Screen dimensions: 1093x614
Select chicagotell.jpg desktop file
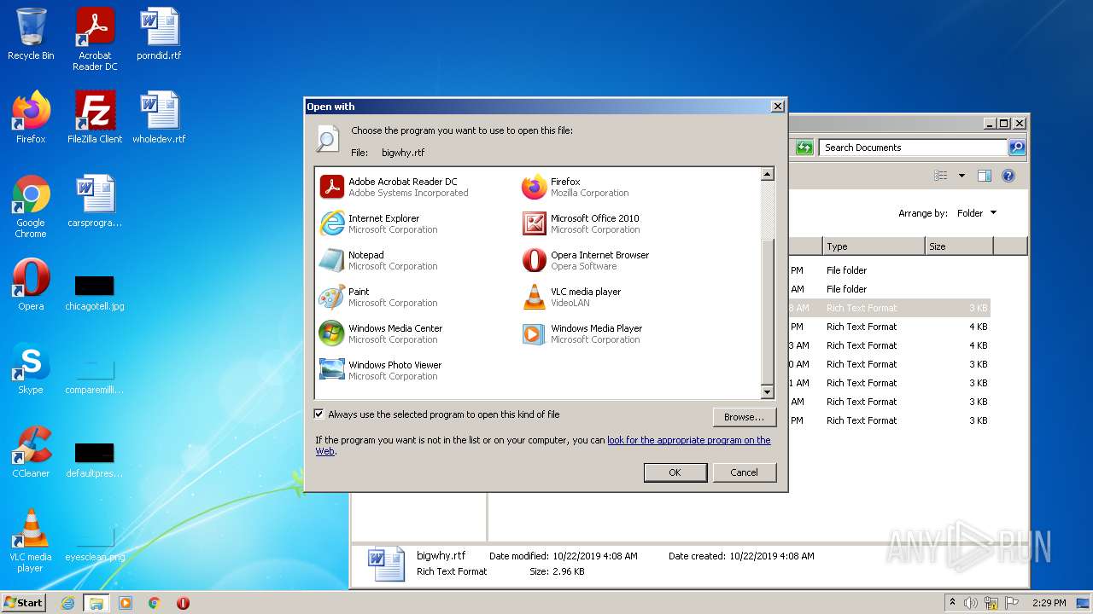(95, 291)
